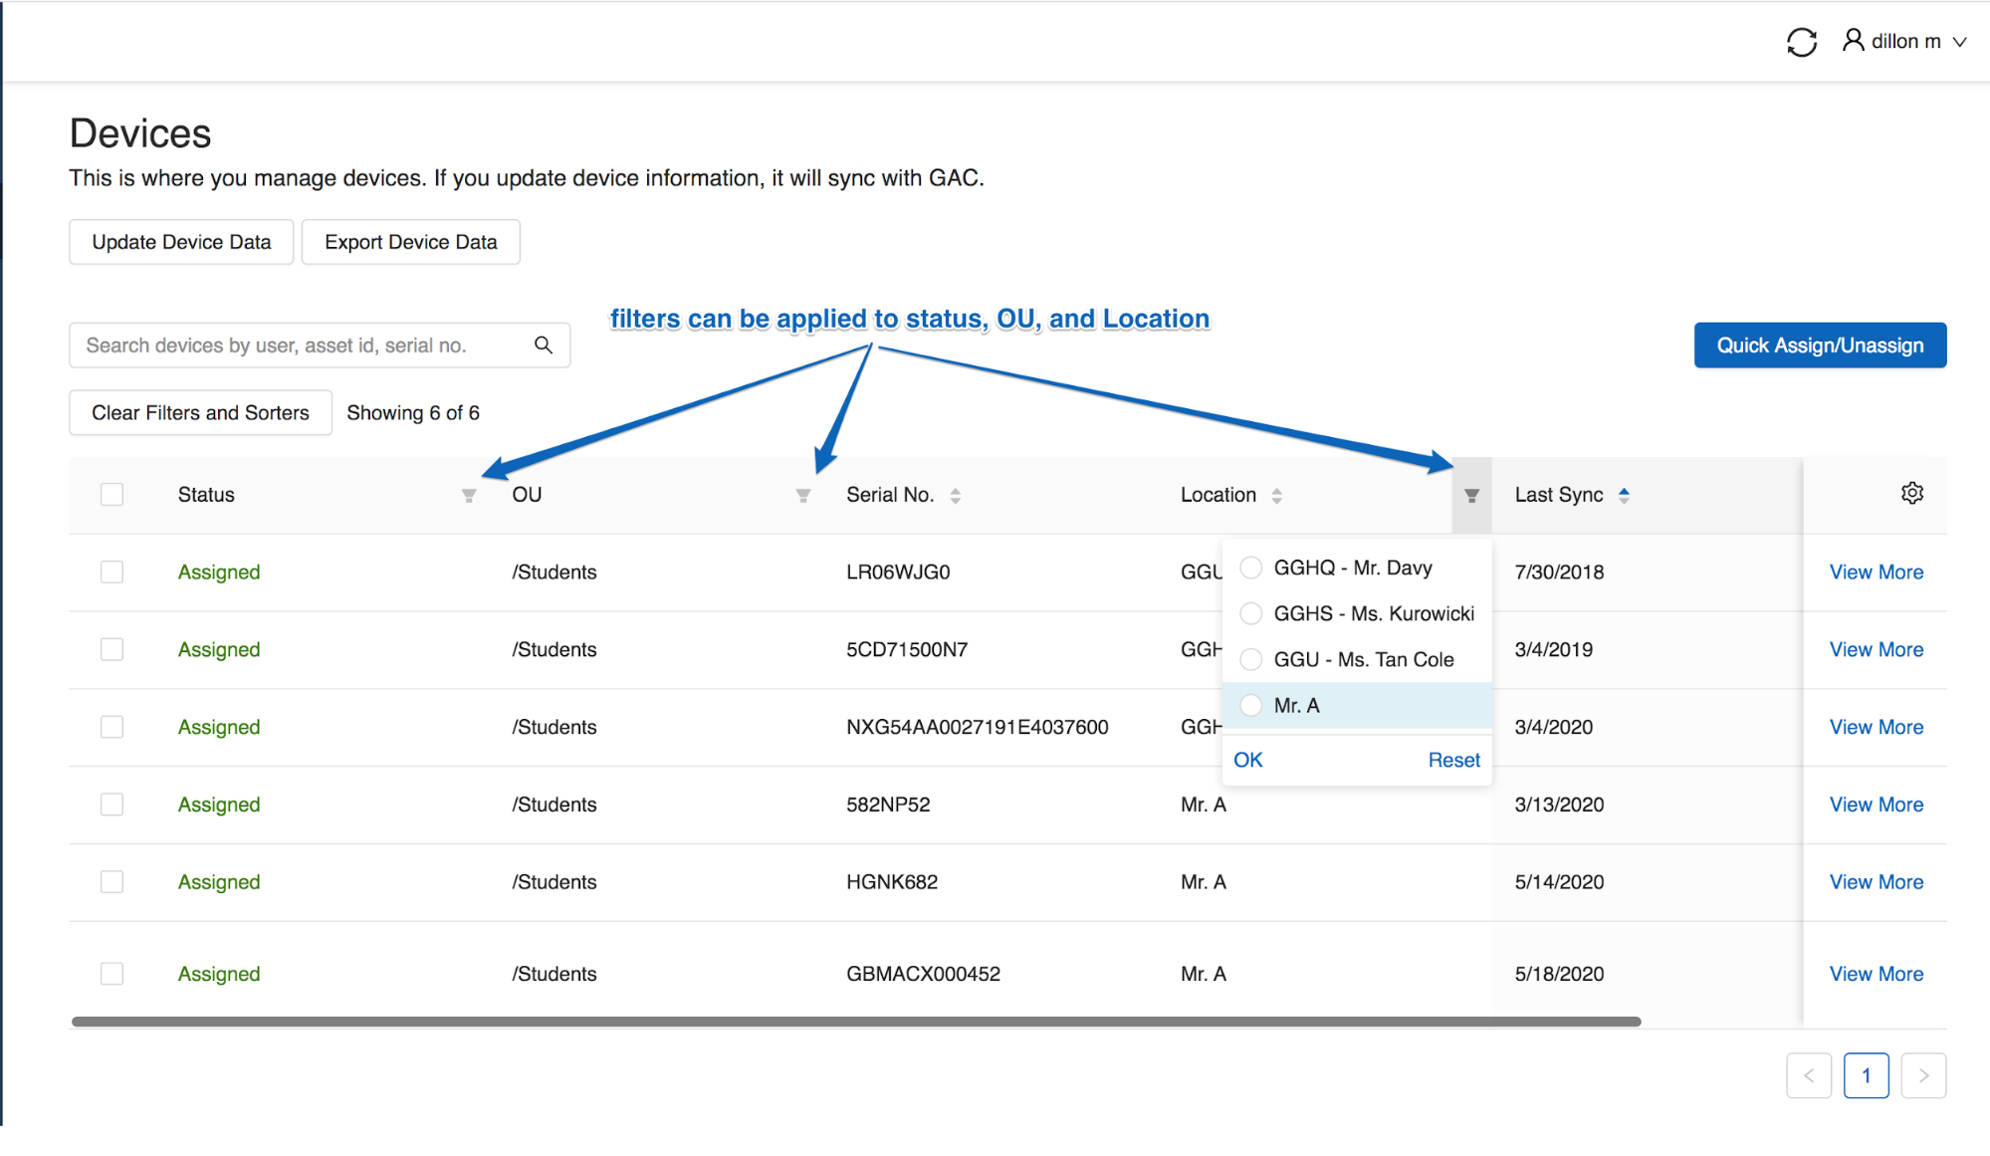Click the Update Device Data button
Image resolution: width=1990 pixels, height=1156 pixels.
pyautogui.click(x=180, y=241)
